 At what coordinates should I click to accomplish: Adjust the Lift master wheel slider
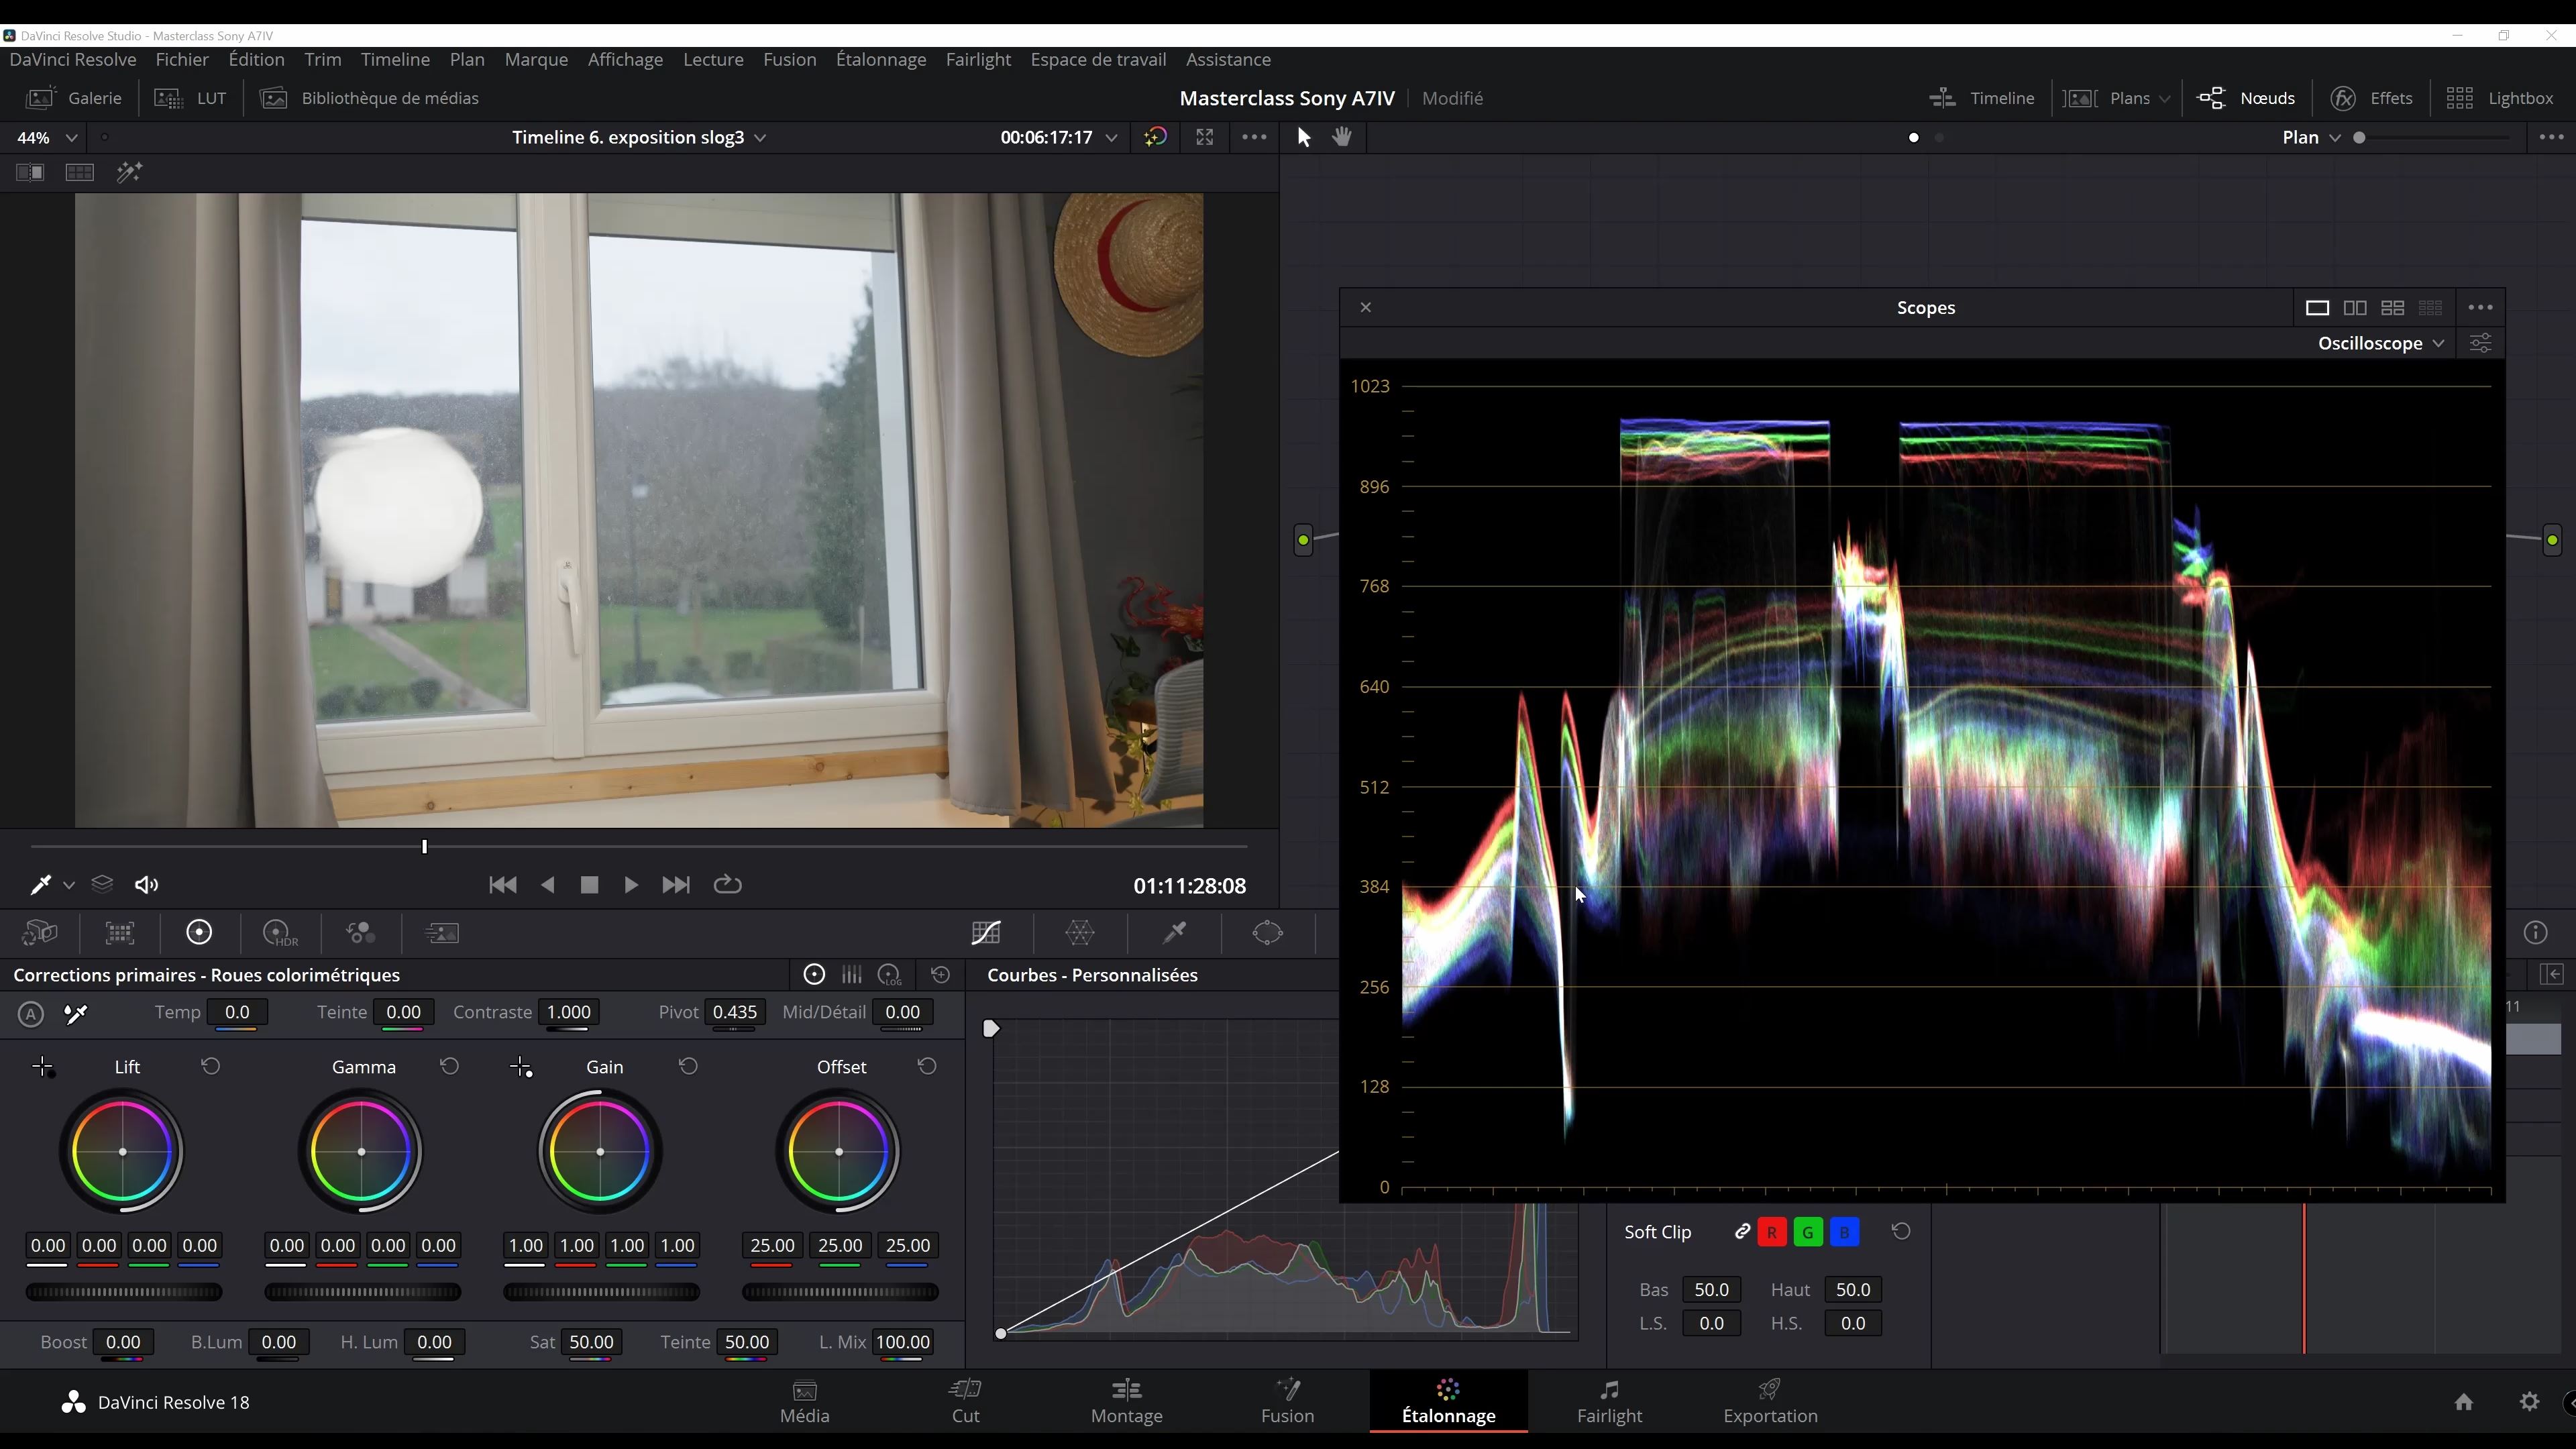[124, 1292]
